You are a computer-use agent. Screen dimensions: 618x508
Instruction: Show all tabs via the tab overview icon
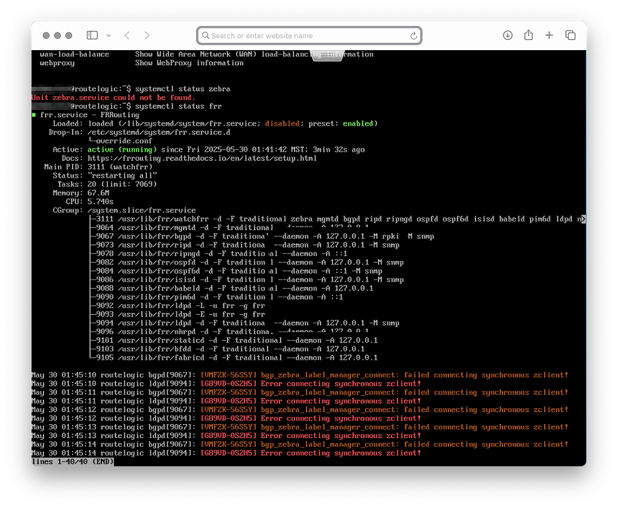[570, 35]
